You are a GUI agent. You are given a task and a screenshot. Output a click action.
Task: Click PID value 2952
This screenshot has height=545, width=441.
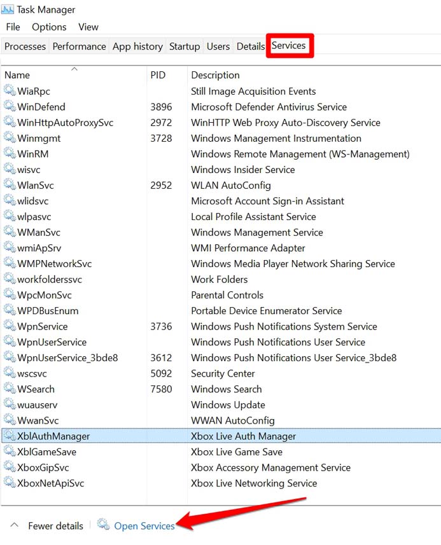(161, 185)
